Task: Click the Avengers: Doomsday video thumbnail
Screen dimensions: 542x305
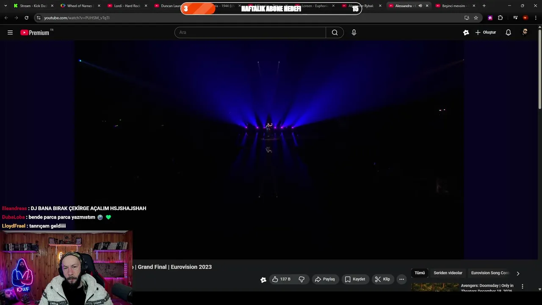Action: [434, 288]
